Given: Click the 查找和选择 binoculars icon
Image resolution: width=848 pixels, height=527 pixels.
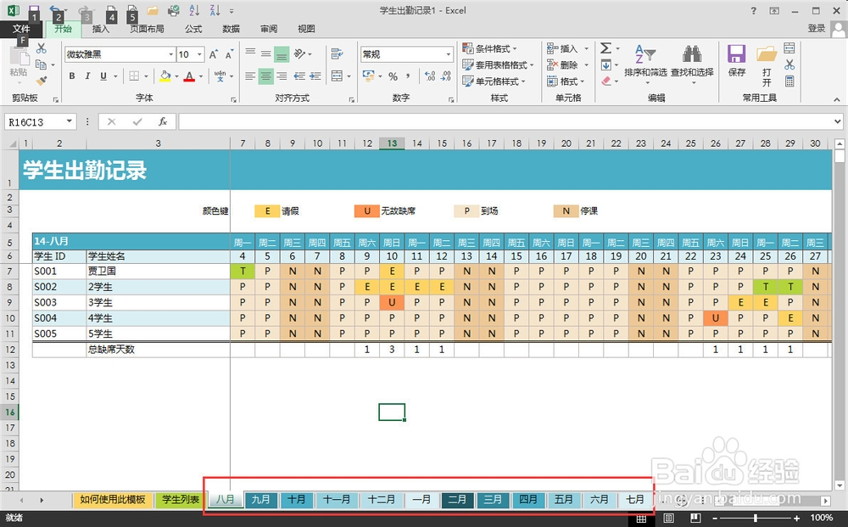Looking at the screenshot, I should point(694,53).
